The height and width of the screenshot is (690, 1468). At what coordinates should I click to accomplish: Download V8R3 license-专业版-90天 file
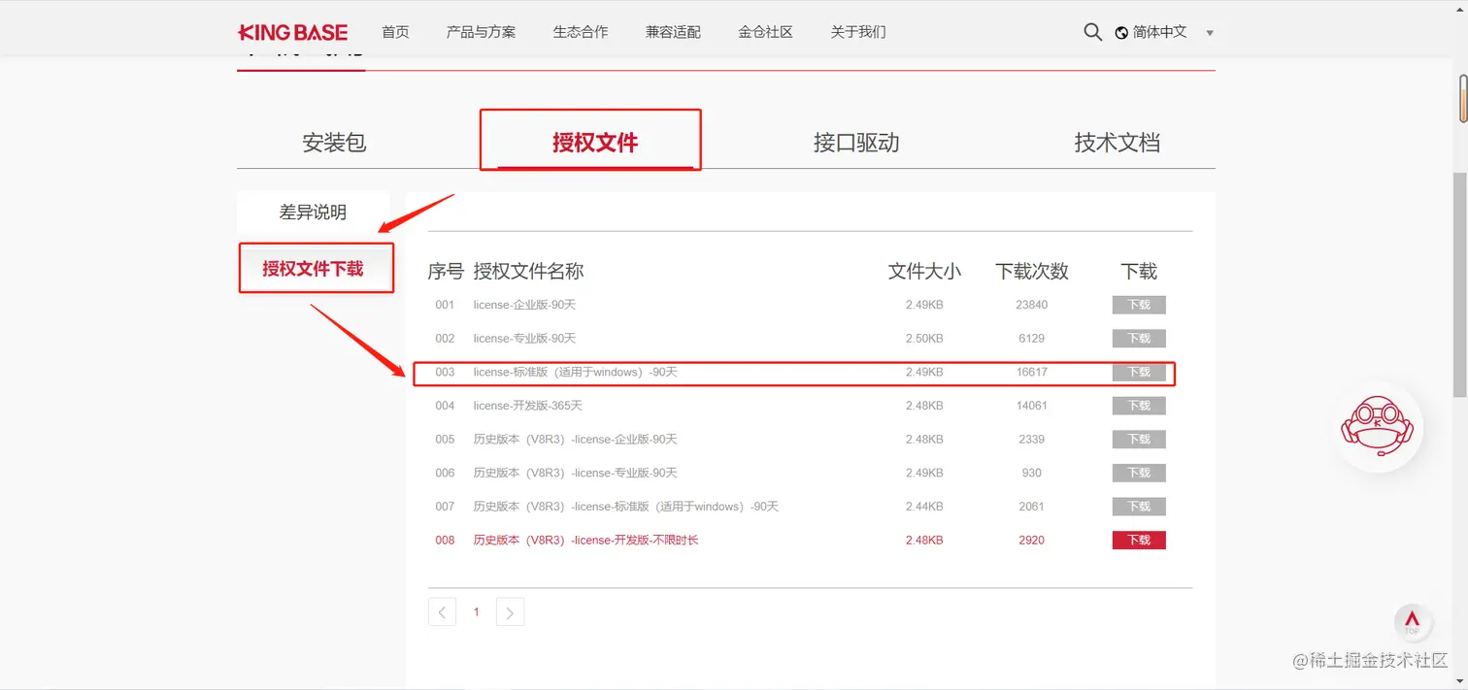point(1139,473)
